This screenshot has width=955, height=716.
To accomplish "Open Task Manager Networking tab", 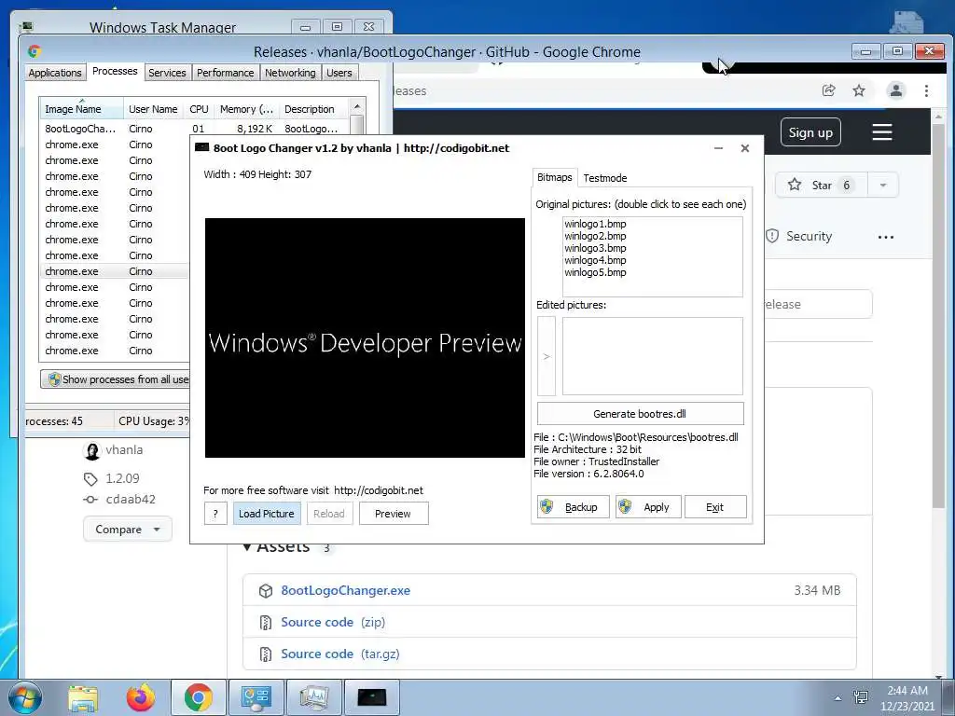I will (x=291, y=73).
